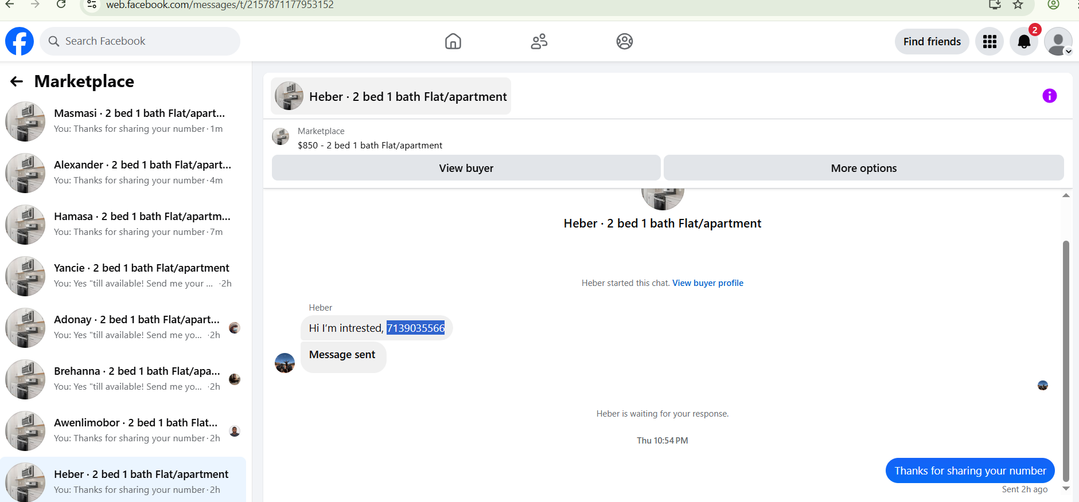Click the chat scrollbar up arrow
Image resolution: width=1079 pixels, height=502 pixels.
1066,195
